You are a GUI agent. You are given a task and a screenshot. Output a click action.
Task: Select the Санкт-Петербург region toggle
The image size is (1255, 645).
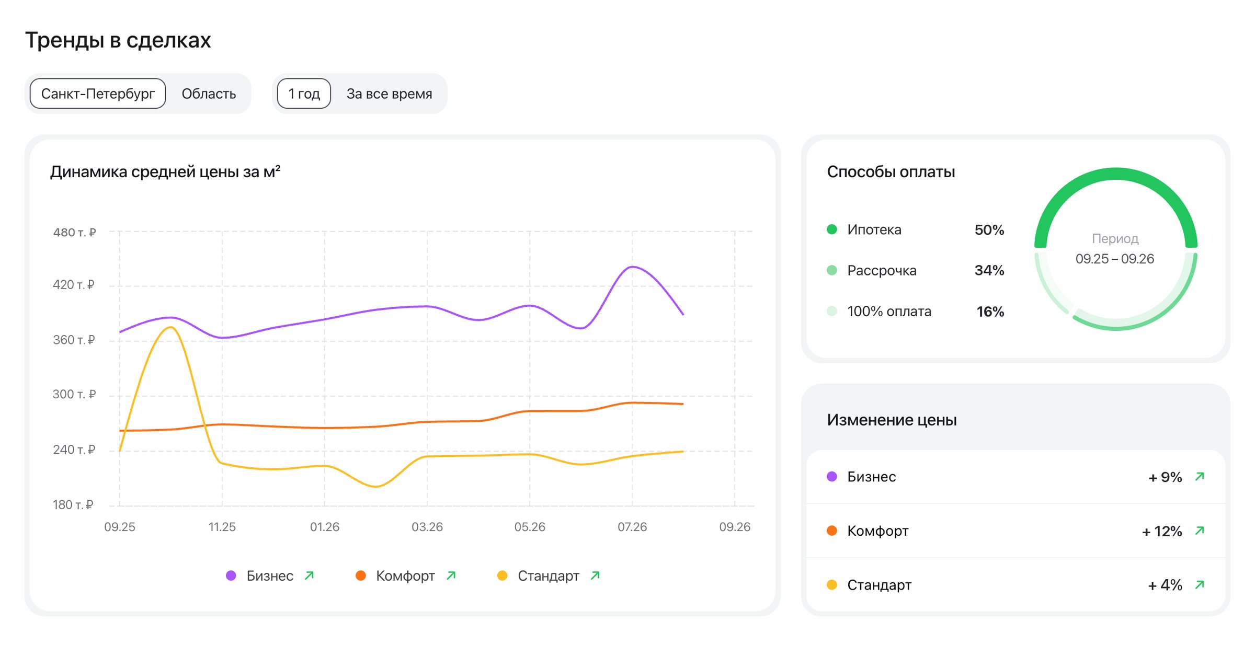click(98, 94)
